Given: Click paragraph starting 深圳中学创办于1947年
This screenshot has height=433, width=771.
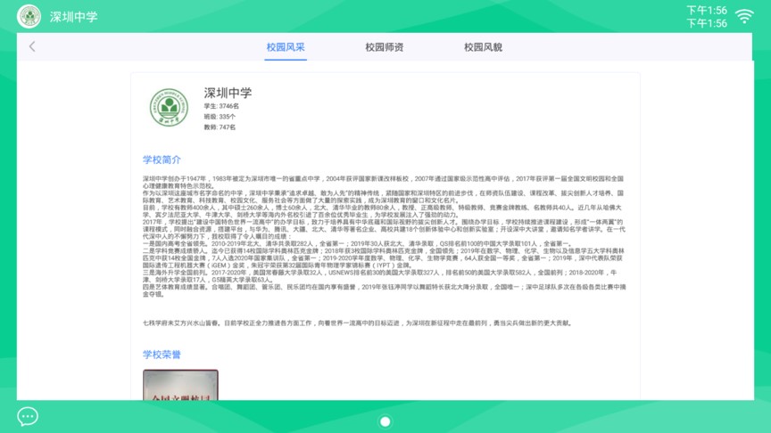Looking at the screenshot, I should [x=383, y=182].
